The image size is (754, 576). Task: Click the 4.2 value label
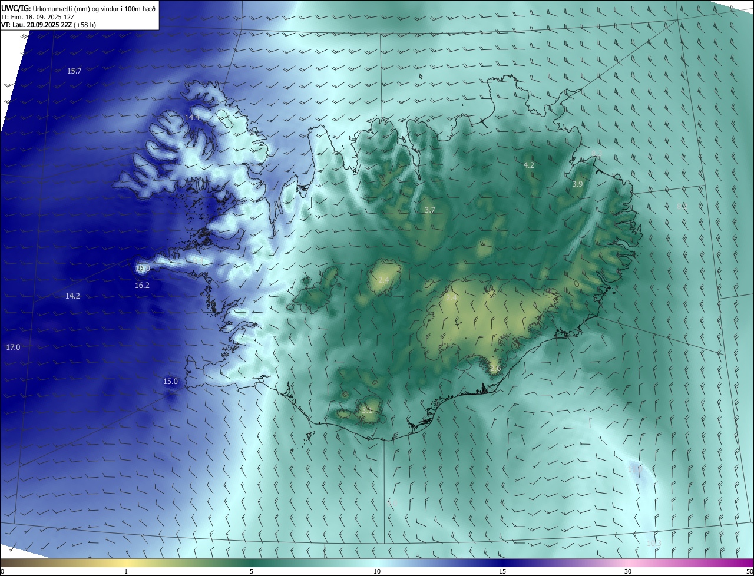point(529,165)
